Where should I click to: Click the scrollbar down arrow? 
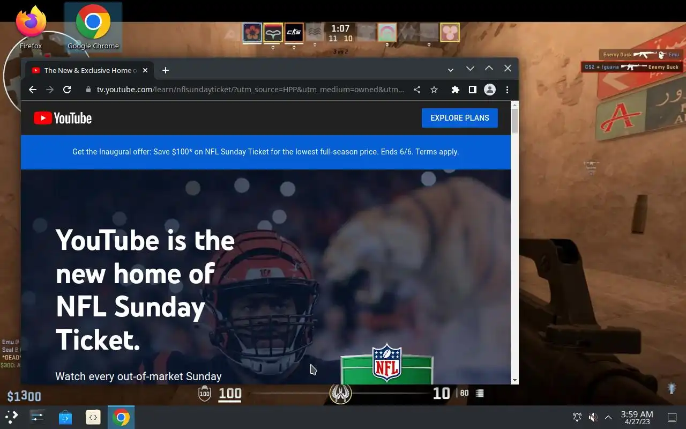pos(515,380)
